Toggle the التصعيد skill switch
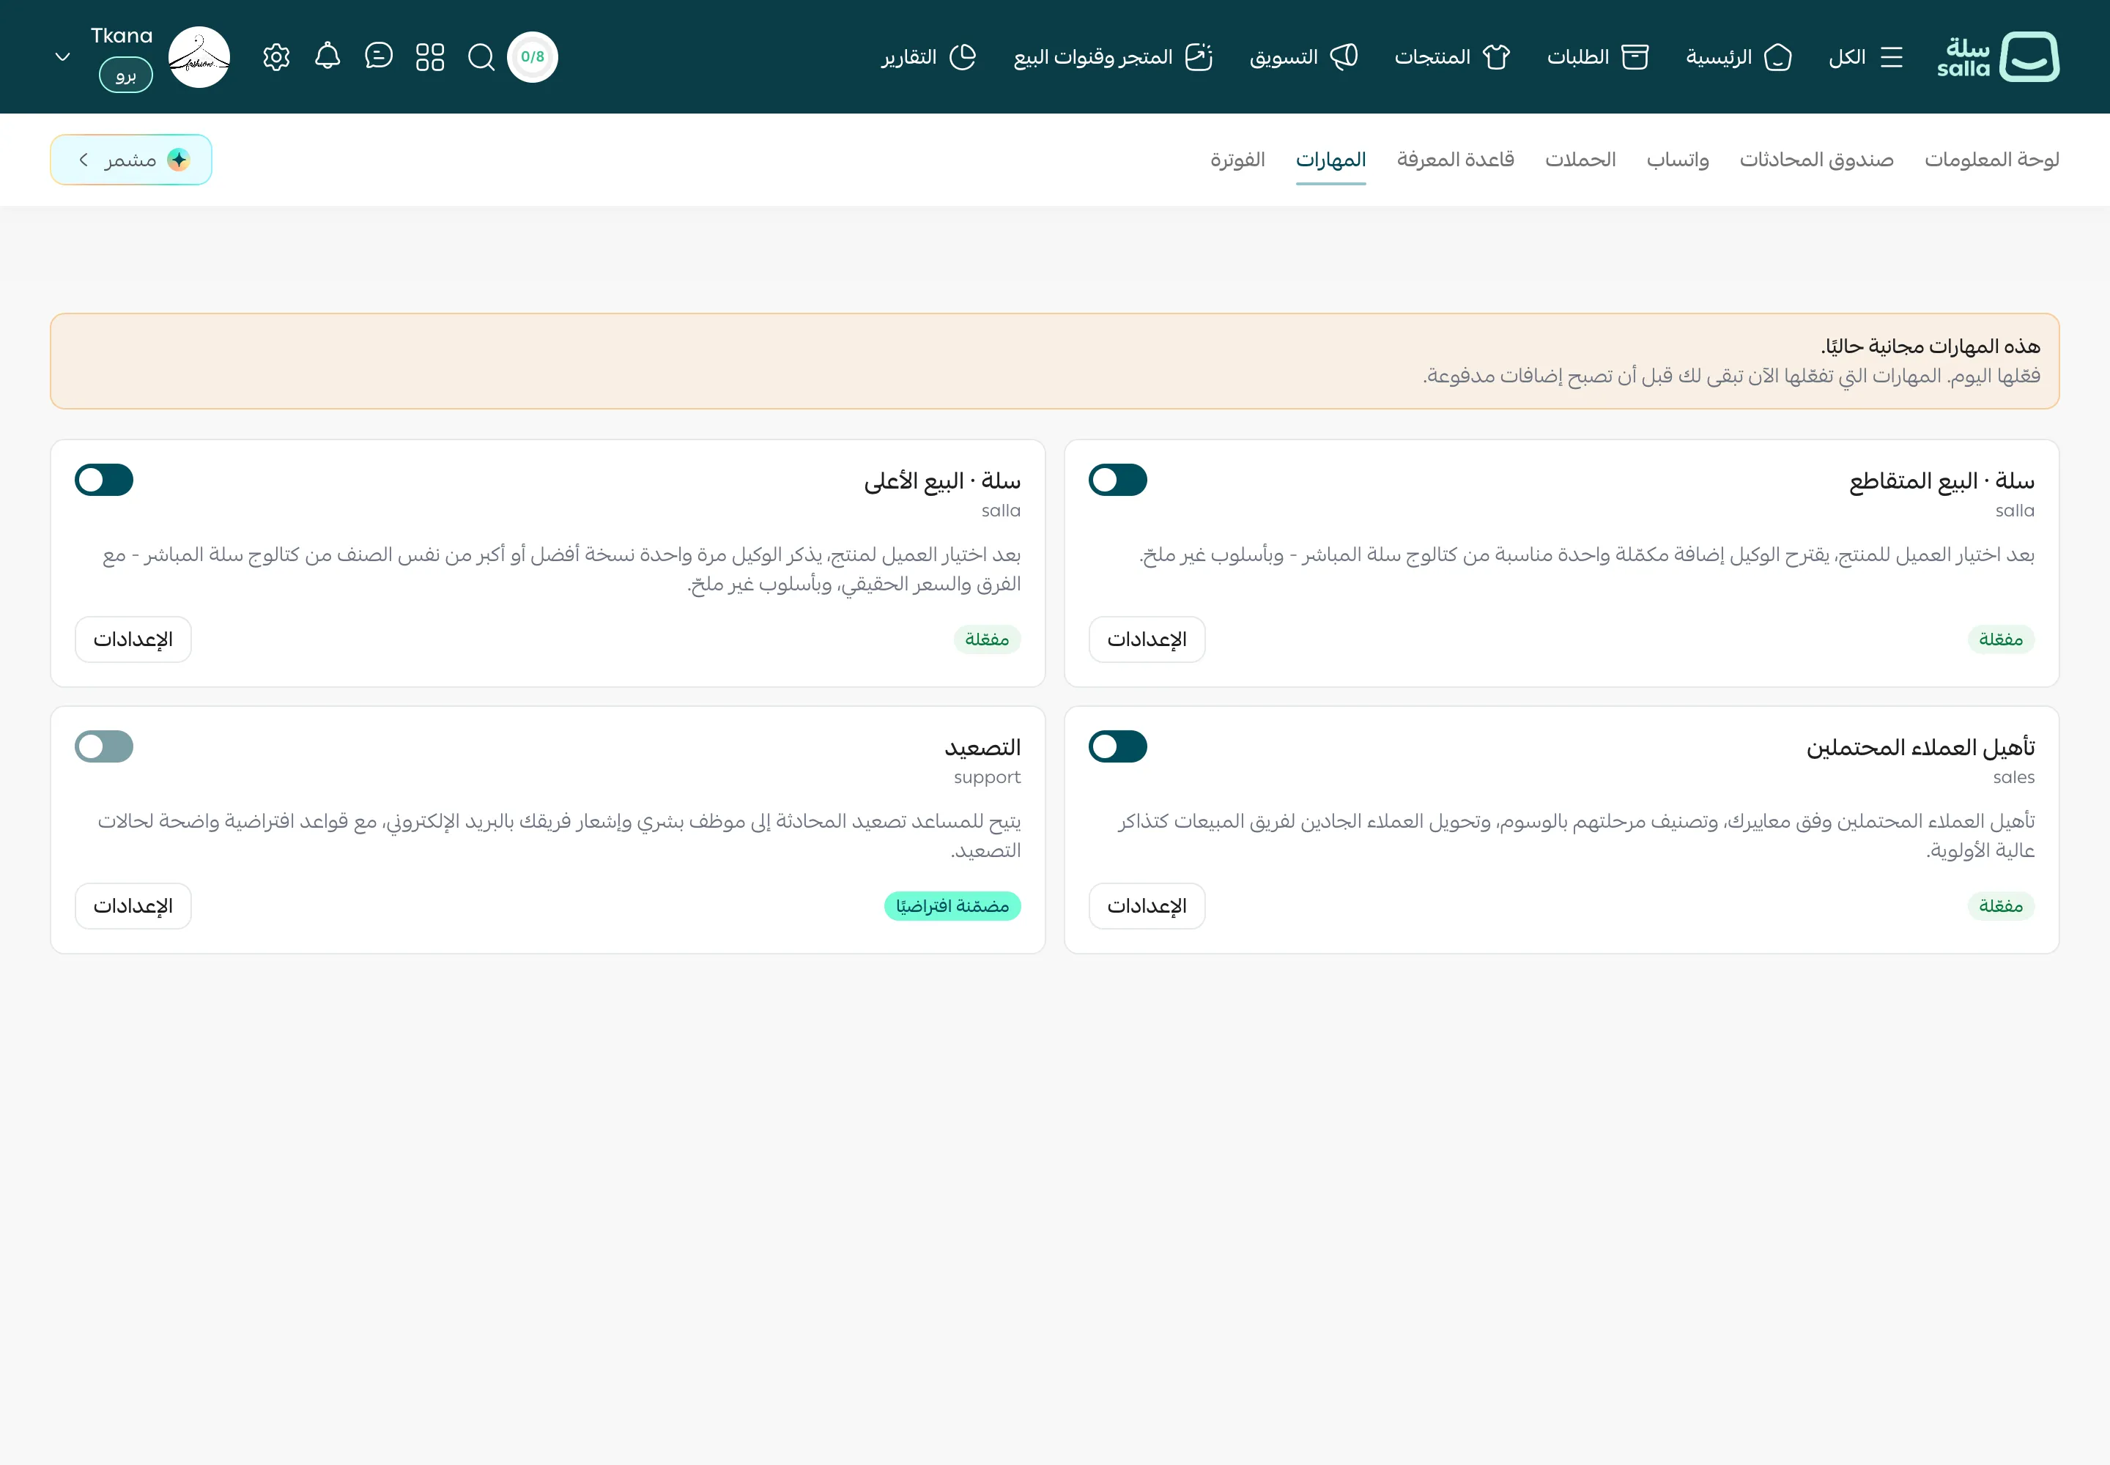The width and height of the screenshot is (2110, 1465). 104,746
